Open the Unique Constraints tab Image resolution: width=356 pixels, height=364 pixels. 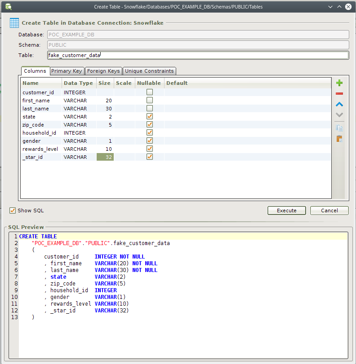pyautogui.click(x=149, y=71)
